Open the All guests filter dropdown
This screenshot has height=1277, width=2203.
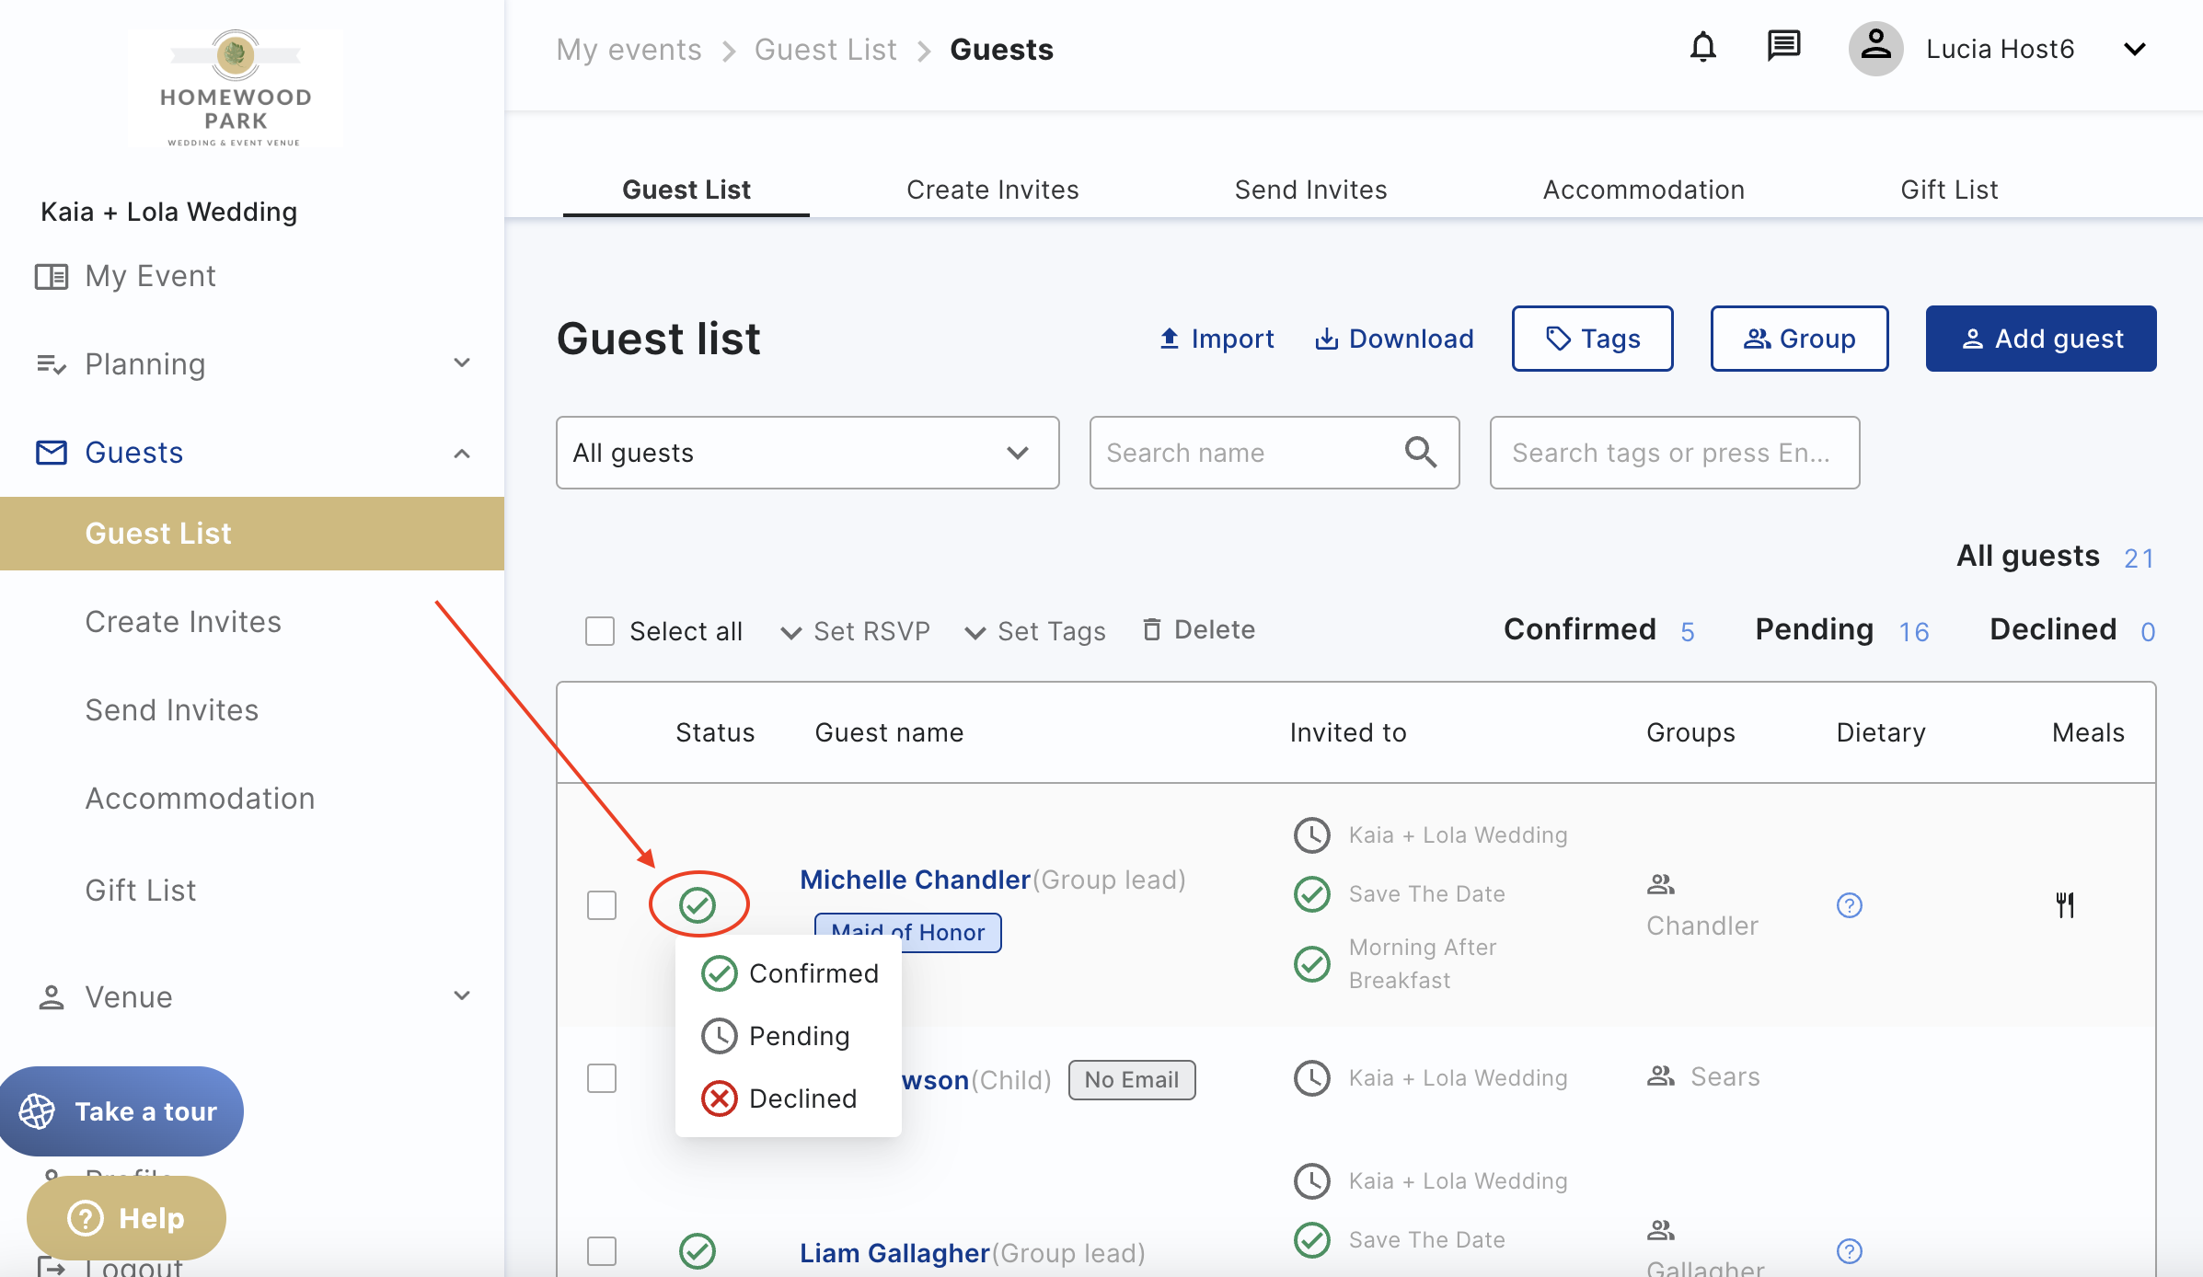pos(807,453)
